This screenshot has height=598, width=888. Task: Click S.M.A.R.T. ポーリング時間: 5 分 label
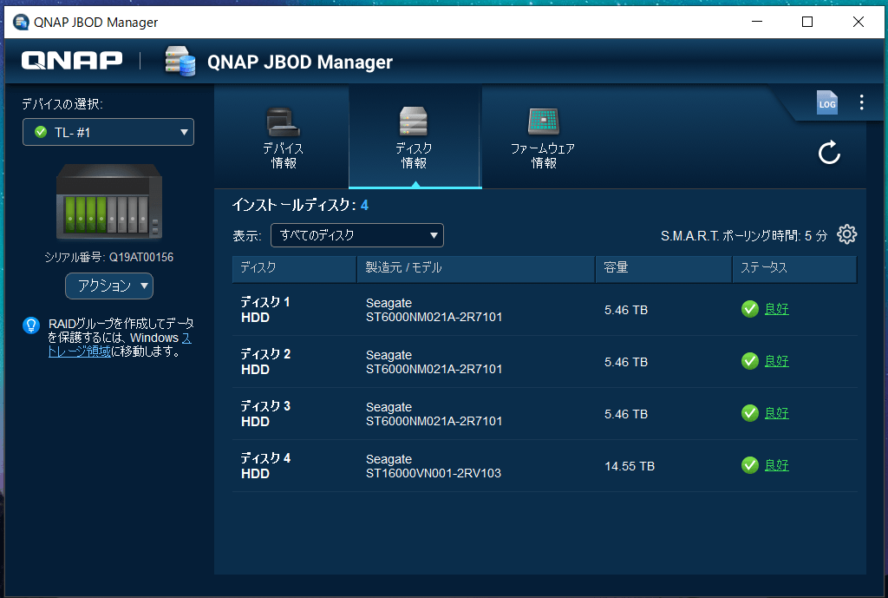click(743, 235)
